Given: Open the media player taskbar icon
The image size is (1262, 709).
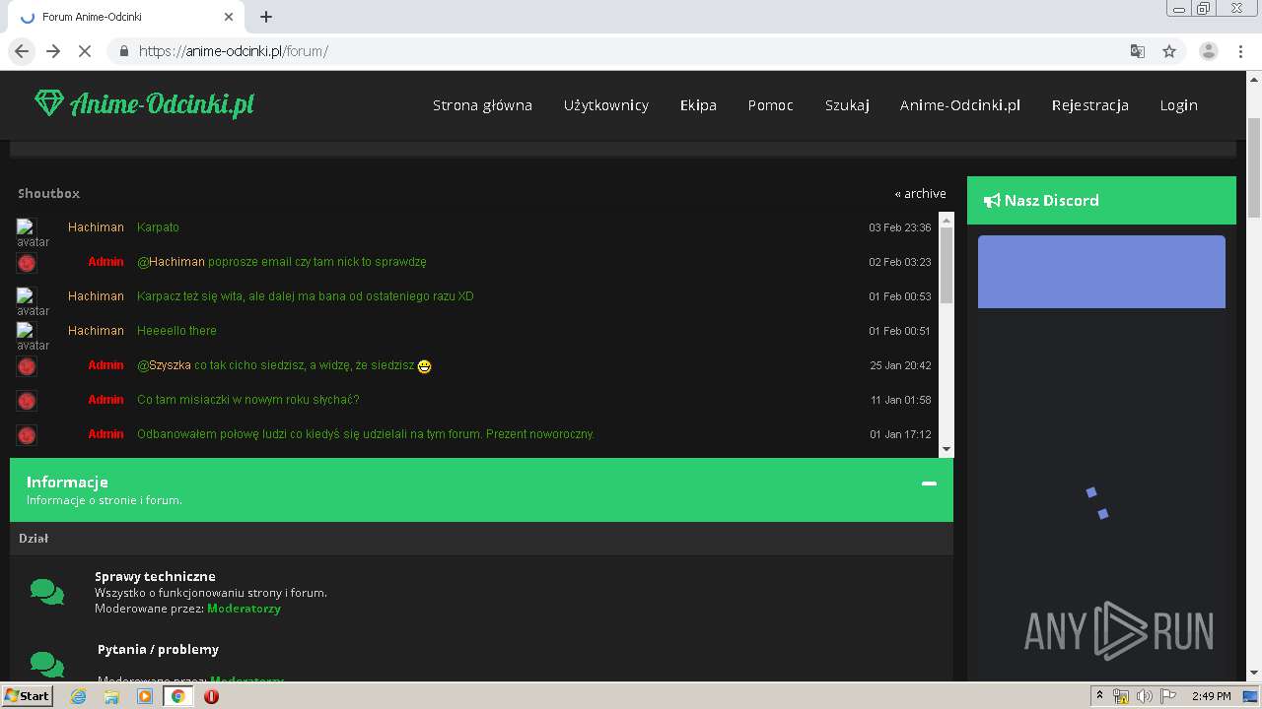Looking at the screenshot, I should 145,696.
